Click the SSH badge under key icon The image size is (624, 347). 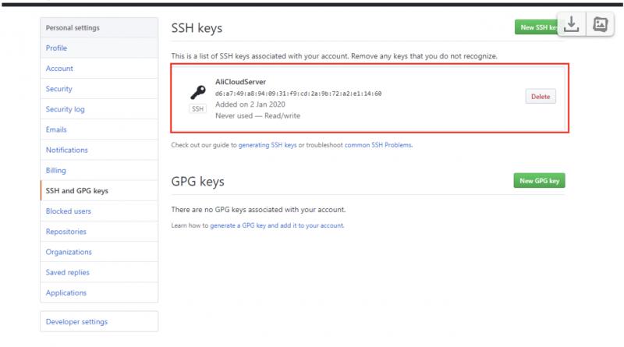click(x=198, y=108)
